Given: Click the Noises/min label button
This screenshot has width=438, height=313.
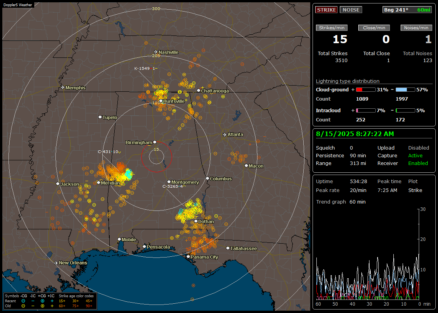Looking at the screenshot, I should tap(416, 28).
